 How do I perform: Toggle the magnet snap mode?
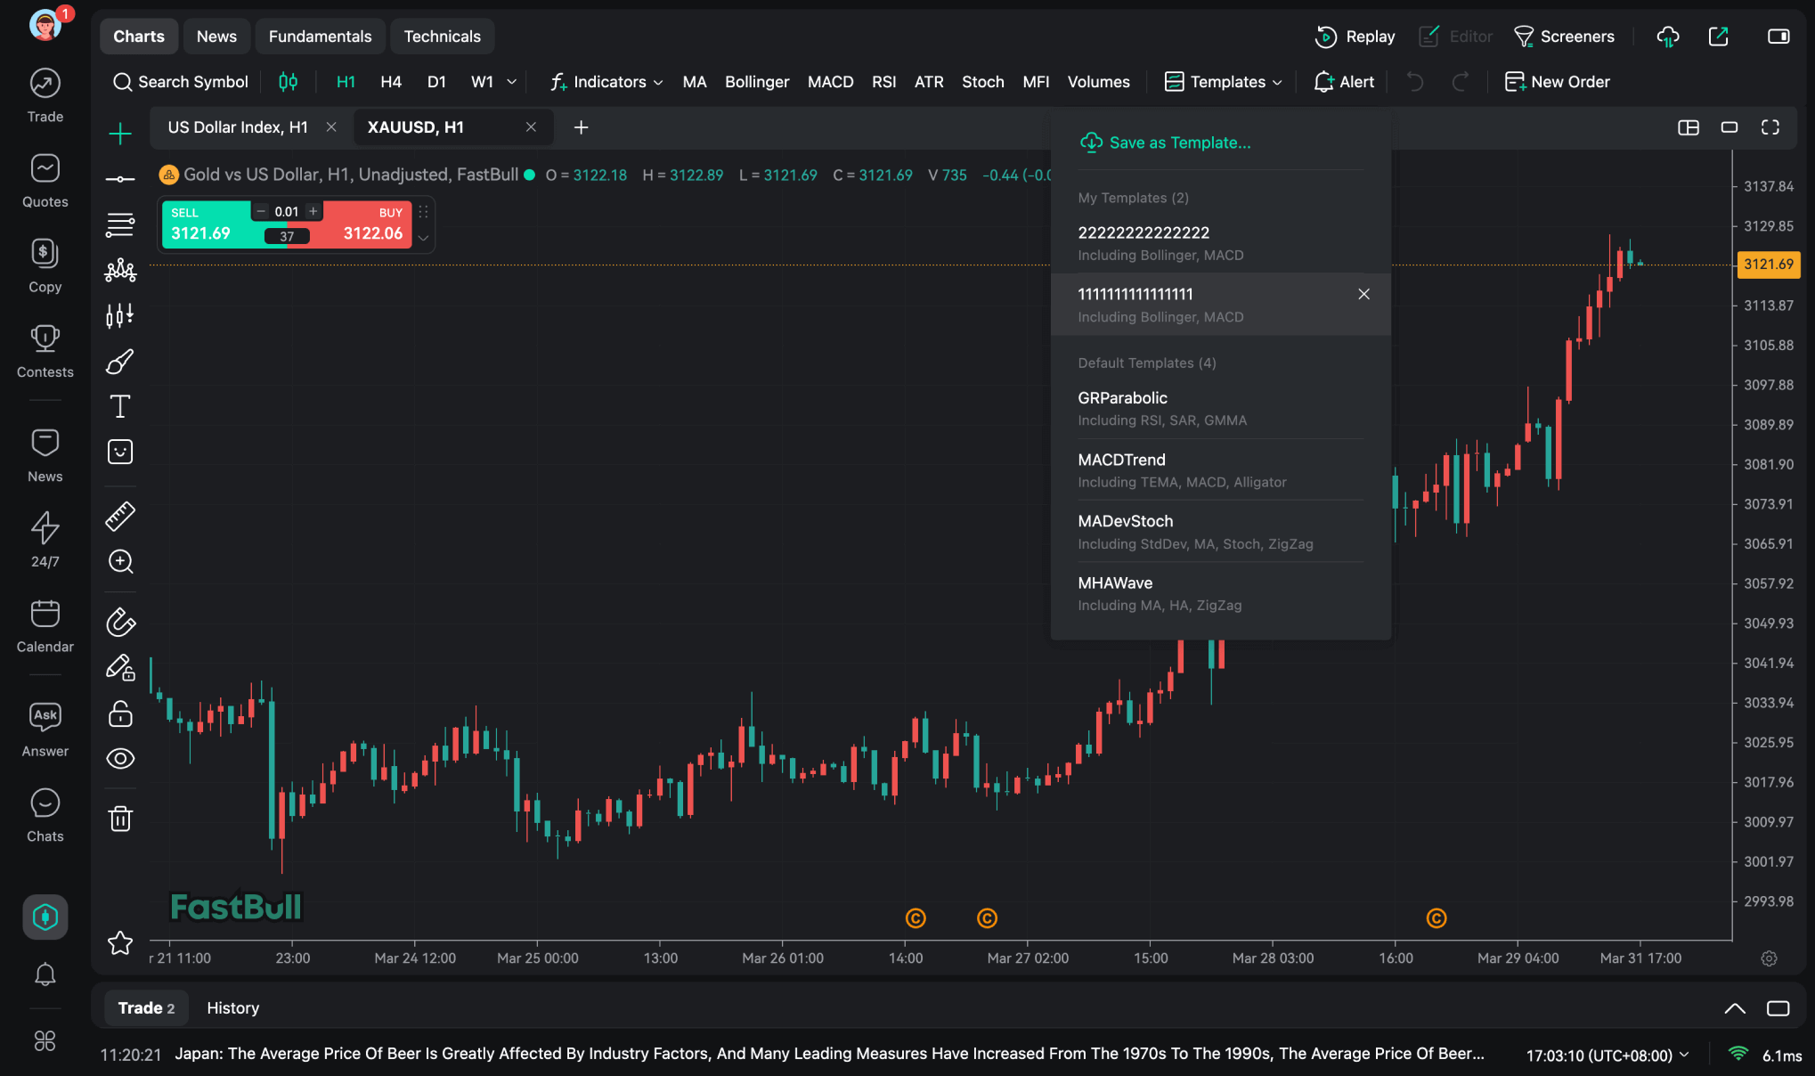pos(120,622)
